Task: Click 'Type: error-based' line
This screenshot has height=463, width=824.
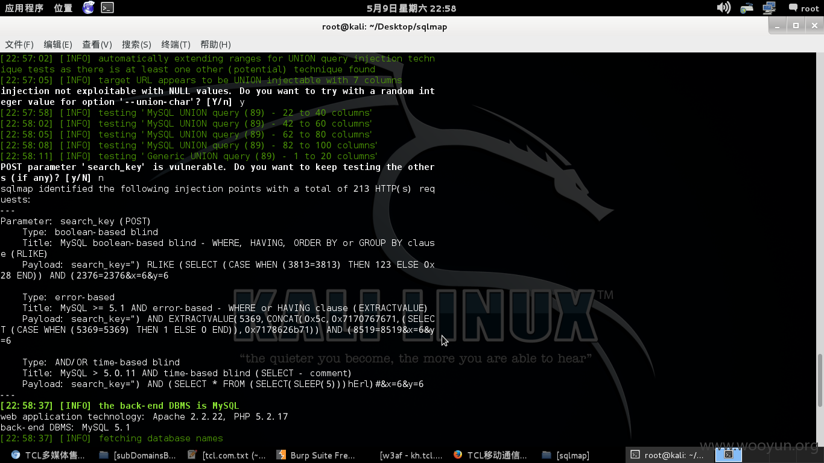Action: (68, 297)
